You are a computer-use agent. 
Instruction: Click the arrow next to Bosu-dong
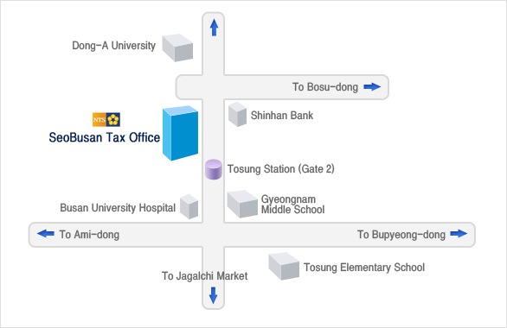point(372,87)
